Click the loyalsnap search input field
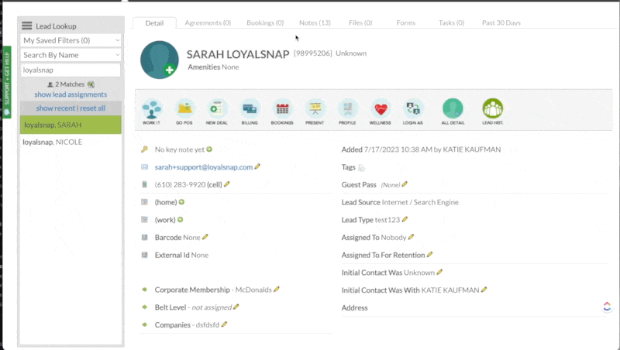The width and height of the screenshot is (620, 350). tap(71, 70)
